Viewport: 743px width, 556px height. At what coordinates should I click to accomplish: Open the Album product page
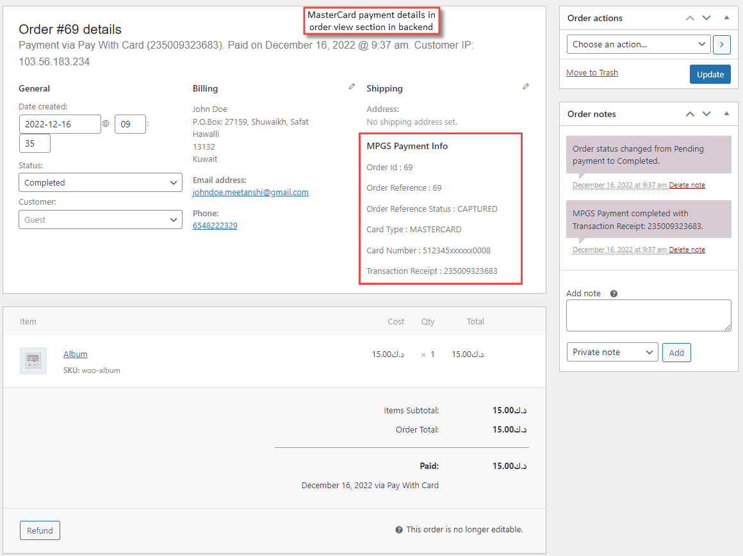coord(75,354)
